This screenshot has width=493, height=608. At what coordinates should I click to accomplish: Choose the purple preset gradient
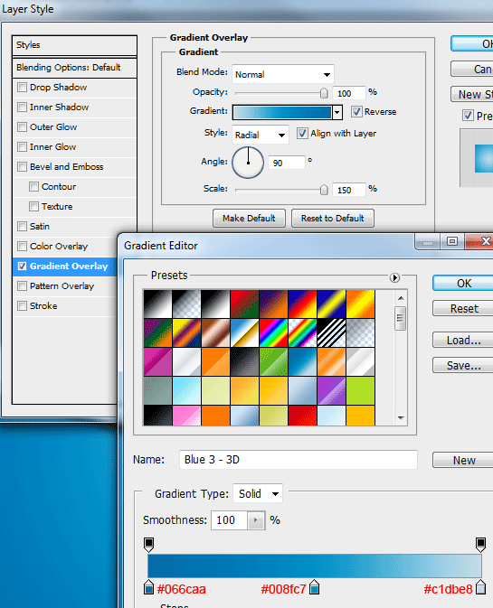pos(331,390)
